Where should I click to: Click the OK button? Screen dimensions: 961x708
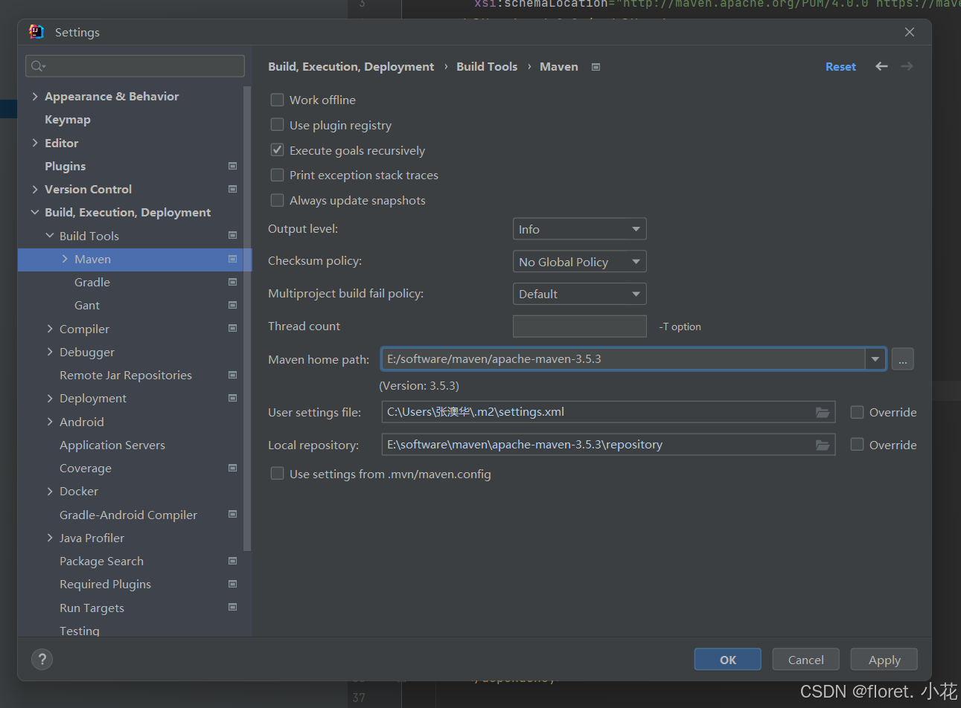pos(728,660)
